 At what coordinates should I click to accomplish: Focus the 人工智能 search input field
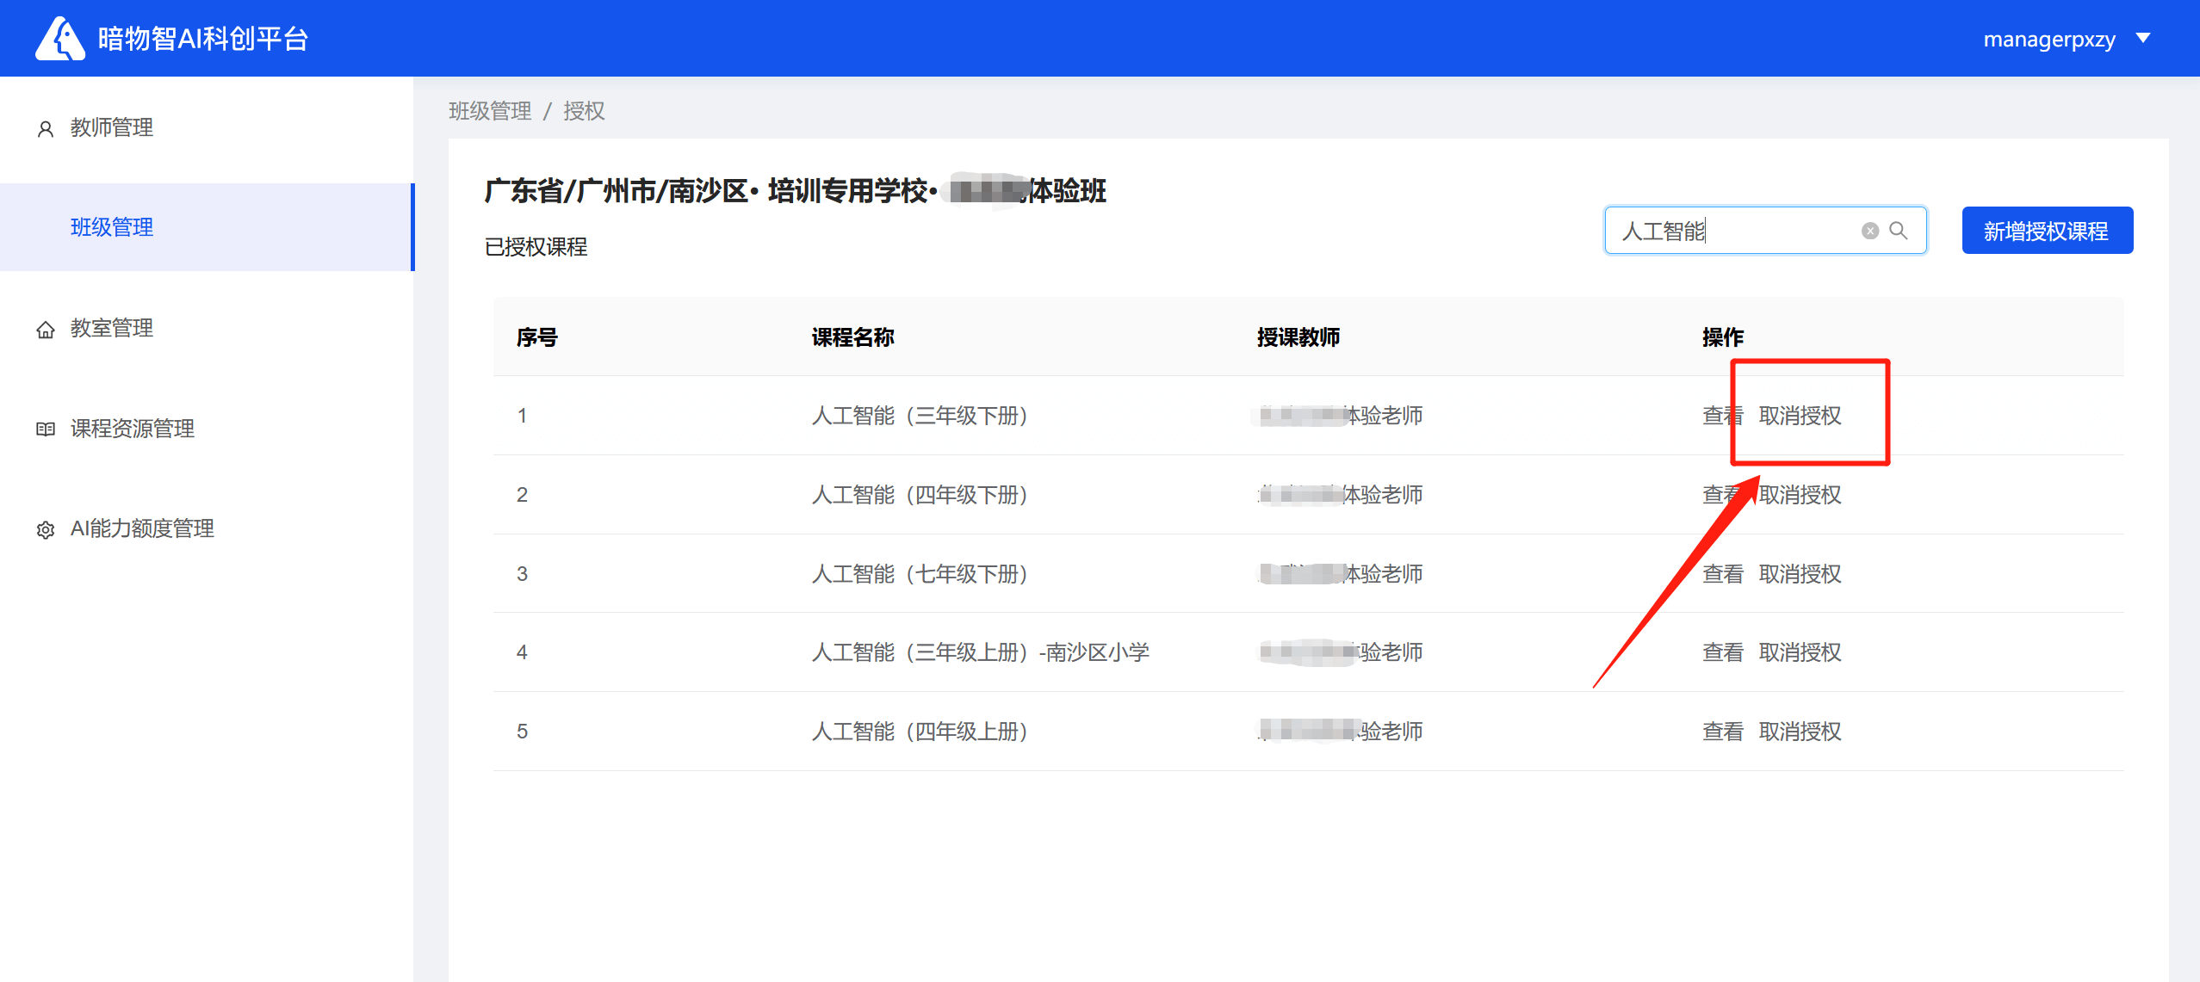(1731, 231)
